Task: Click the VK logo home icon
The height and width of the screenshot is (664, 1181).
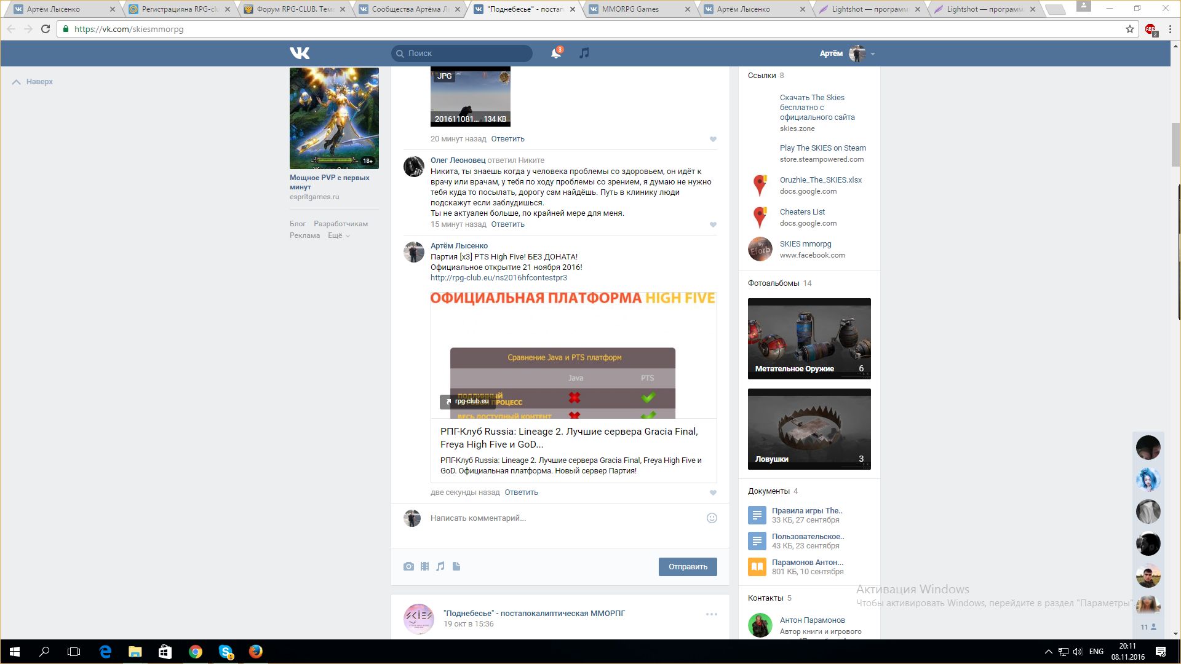Action: pyautogui.click(x=300, y=53)
